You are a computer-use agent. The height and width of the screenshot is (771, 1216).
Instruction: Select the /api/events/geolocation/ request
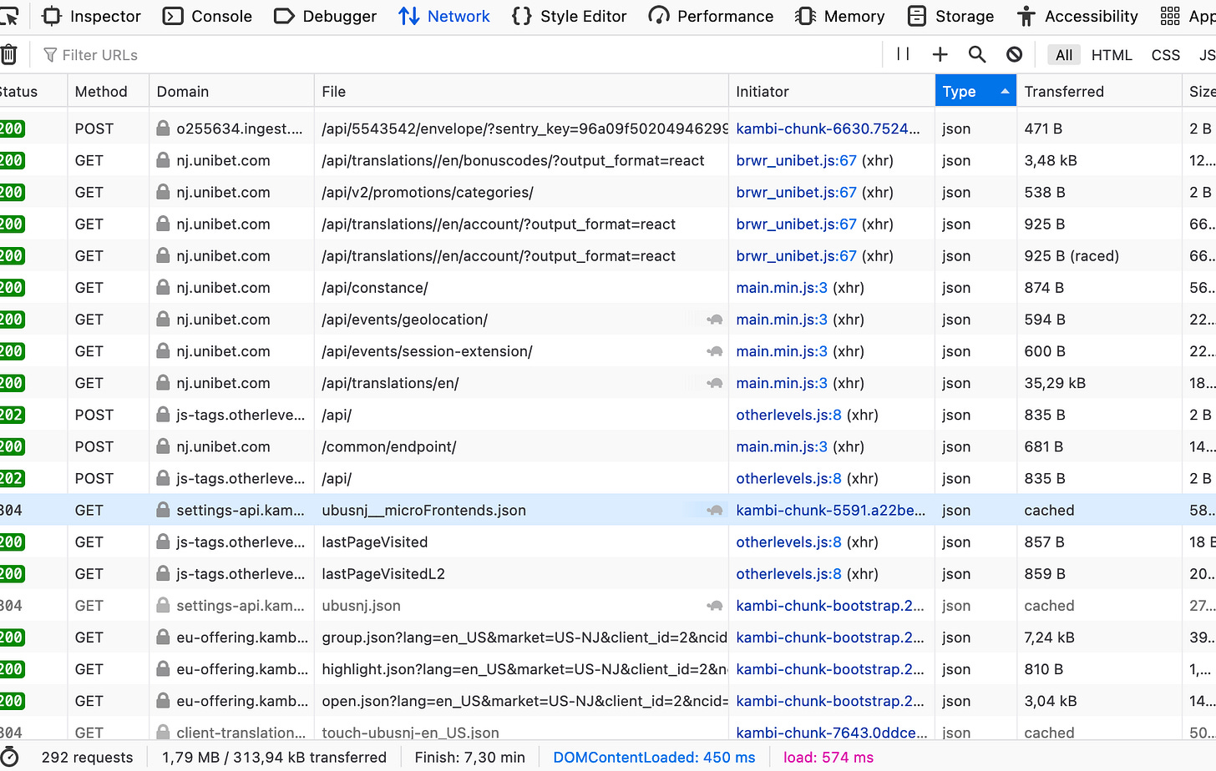pyautogui.click(x=608, y=320)
